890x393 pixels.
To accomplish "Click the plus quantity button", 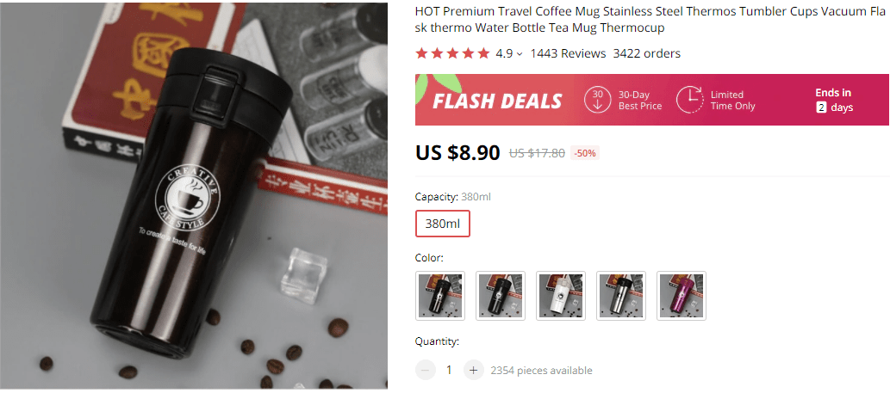I will click(x=473, y=370).
